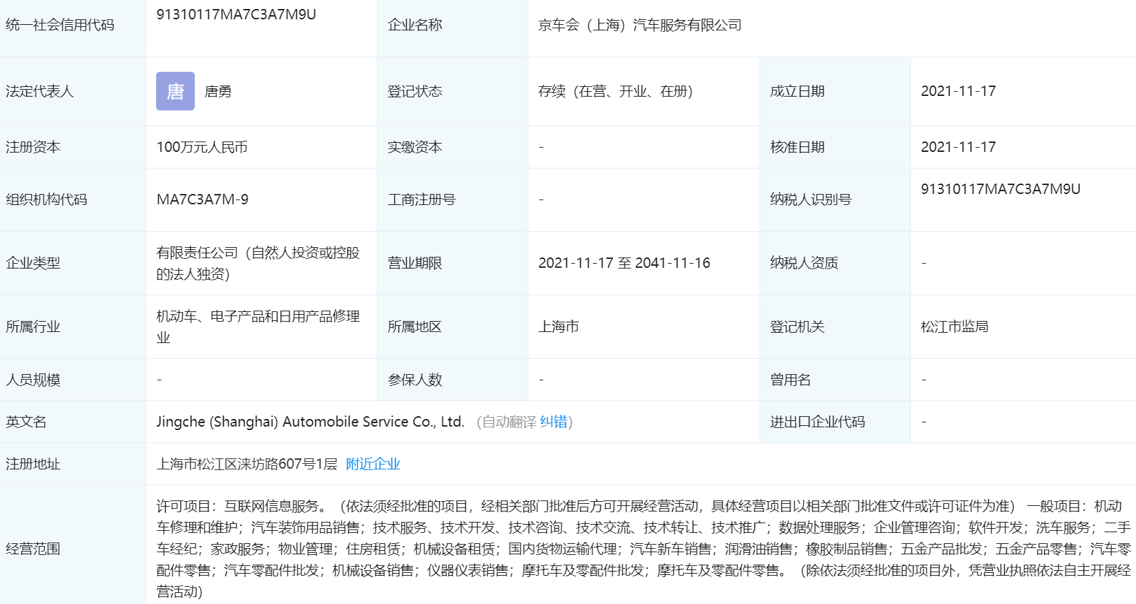Click organization code MA7C3A7M-9
Viewport: 1136px width, 604px height.
[x=202, y=199]
